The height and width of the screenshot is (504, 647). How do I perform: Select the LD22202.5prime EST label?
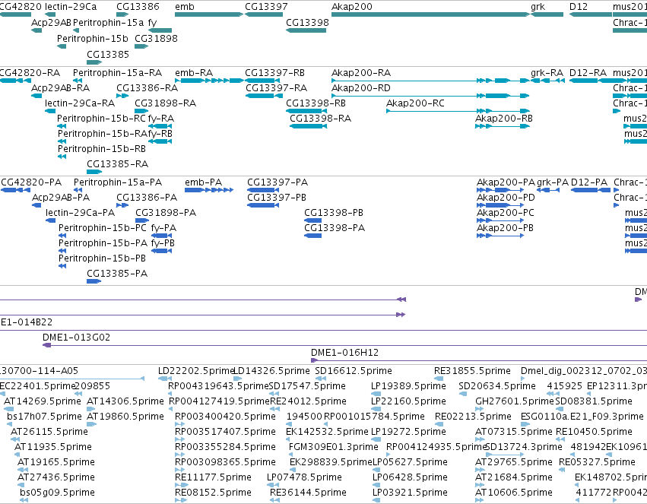pyautogui.click(x=196, y=371)
